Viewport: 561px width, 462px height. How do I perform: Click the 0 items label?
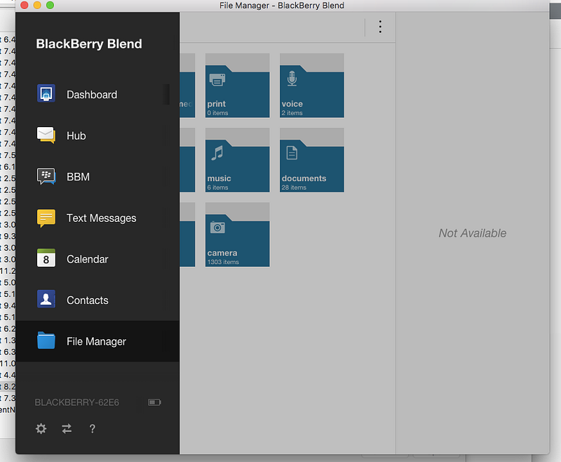coord(217,113)
